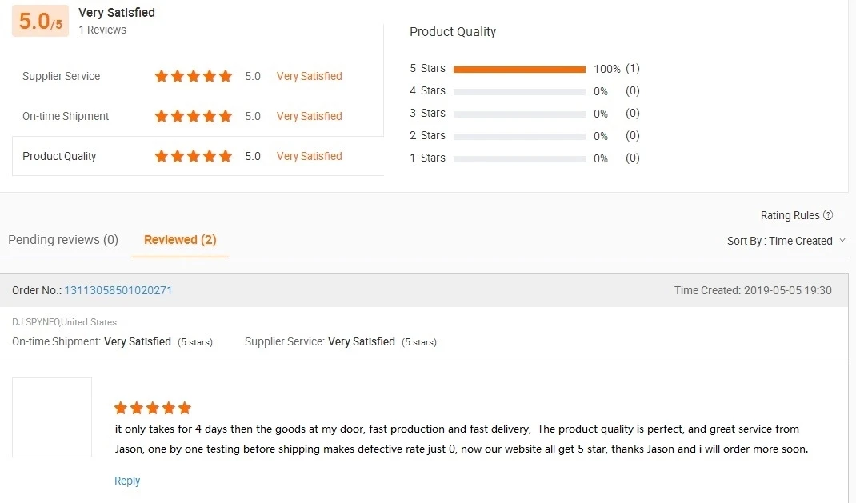Click the Product Quality star rating
856x503 pixels.
pyautogui.click(x=194, y=156)
